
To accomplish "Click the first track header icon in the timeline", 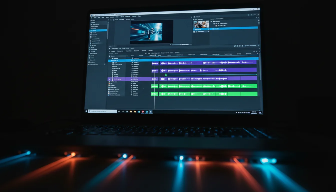I will click(113, 63).
